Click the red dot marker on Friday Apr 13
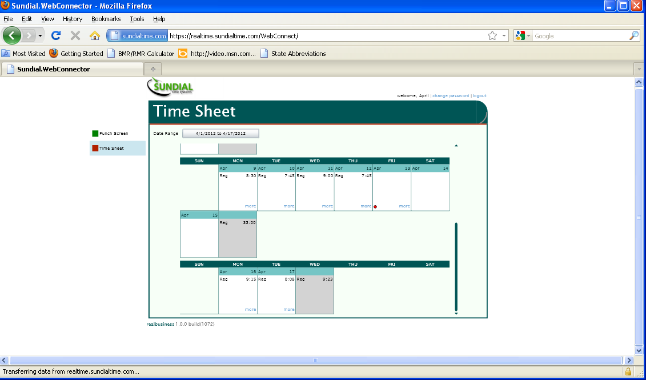Viewport: 646px width, 380px height. point(375,206)
